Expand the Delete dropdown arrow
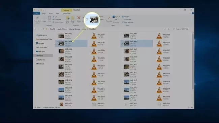 [79, 23]
